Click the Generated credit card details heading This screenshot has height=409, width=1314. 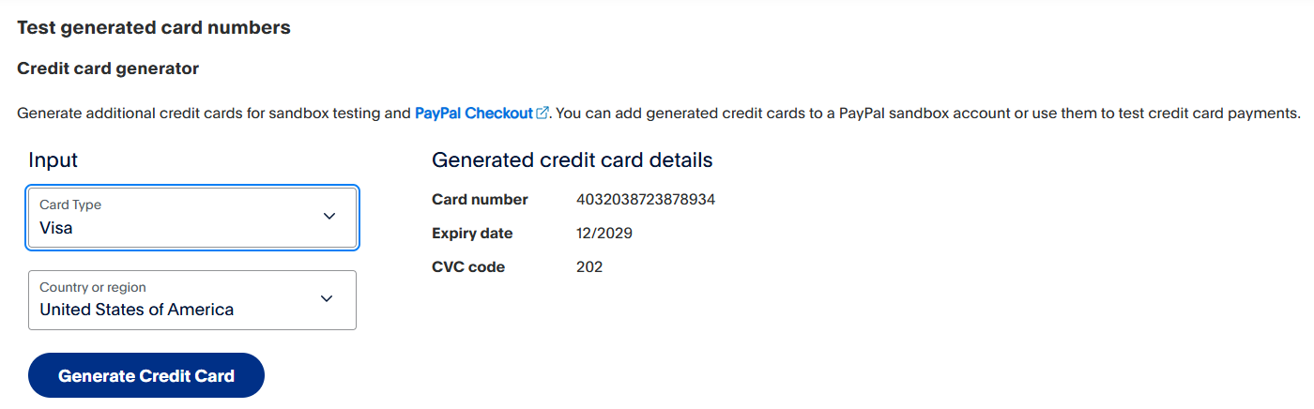coord(573,160)
